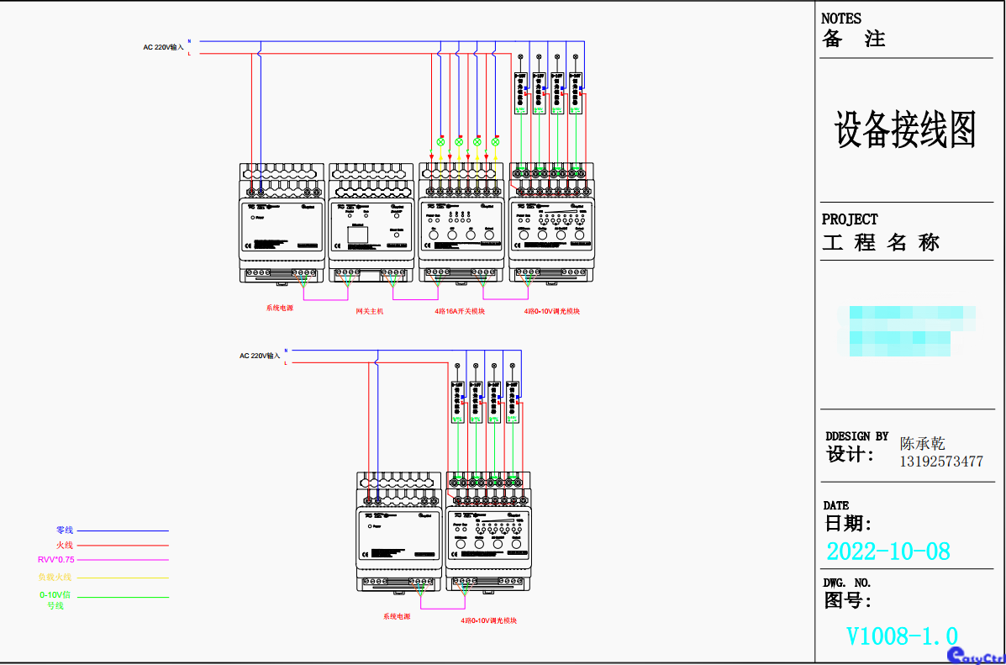Select the first dimming driver box in the upper diagram
Screen dimensions: 1006x665
click(x=520, y=93)
